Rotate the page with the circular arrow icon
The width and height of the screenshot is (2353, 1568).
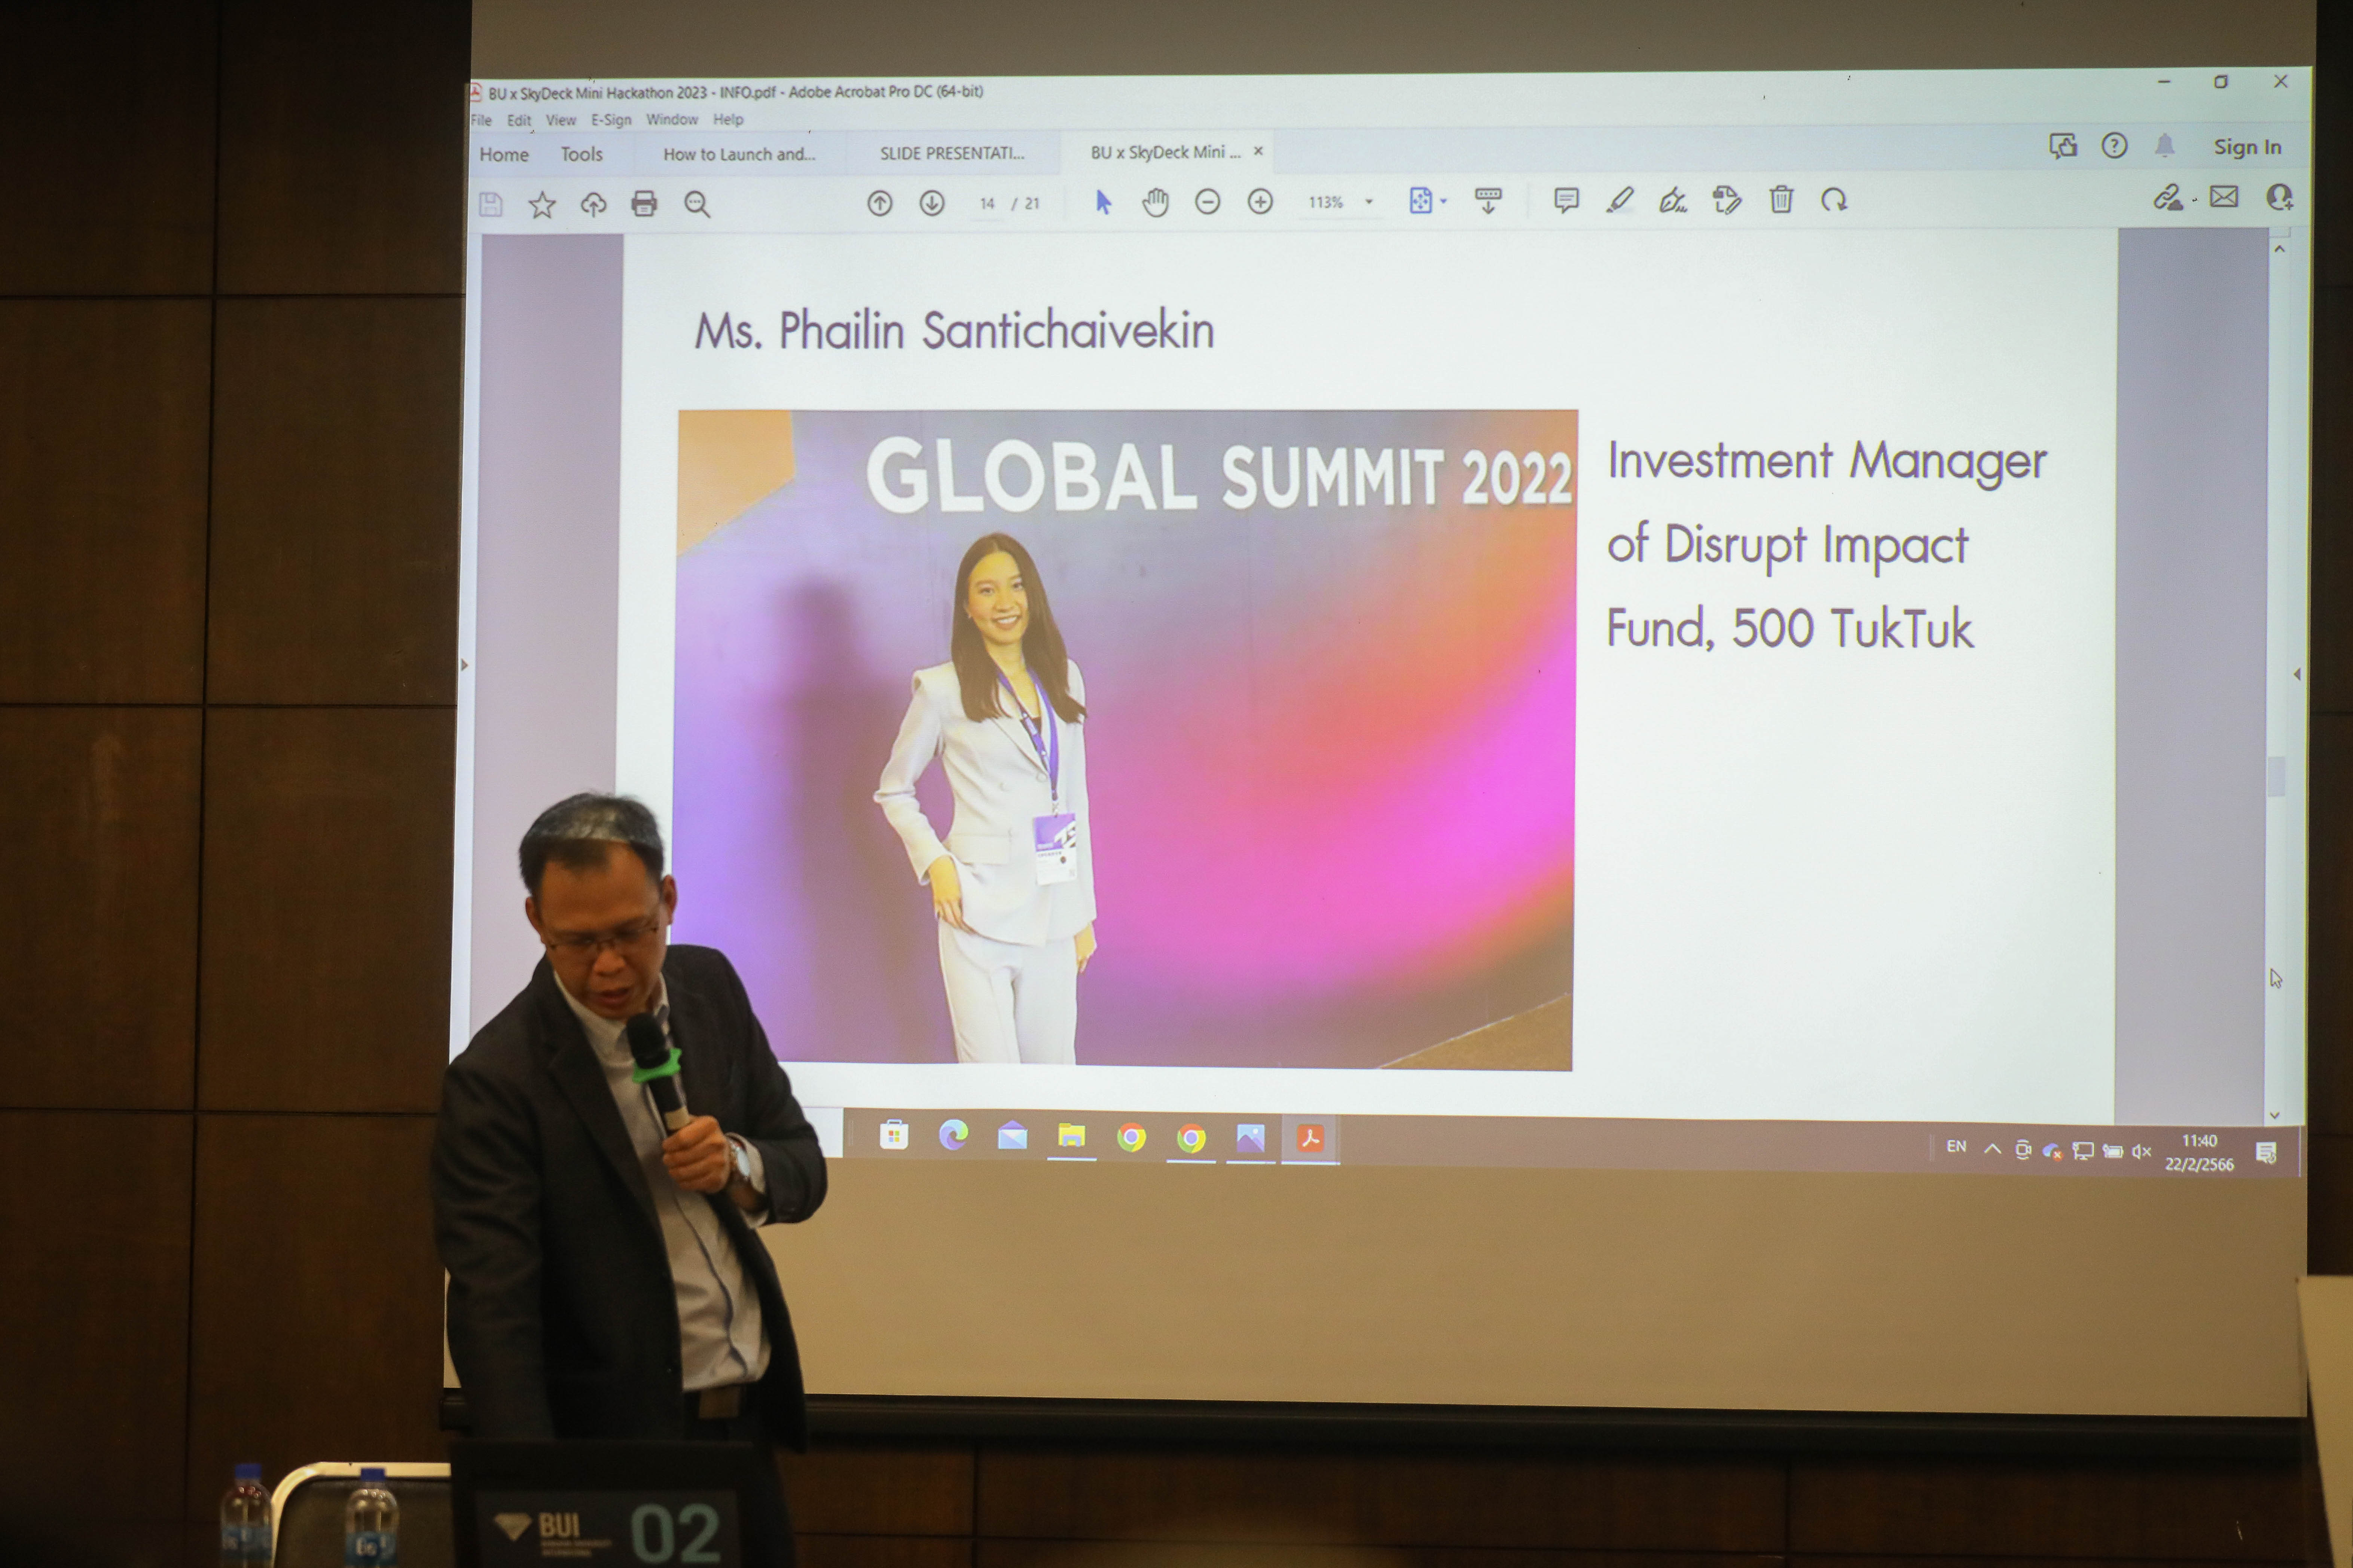[1834, 200]
